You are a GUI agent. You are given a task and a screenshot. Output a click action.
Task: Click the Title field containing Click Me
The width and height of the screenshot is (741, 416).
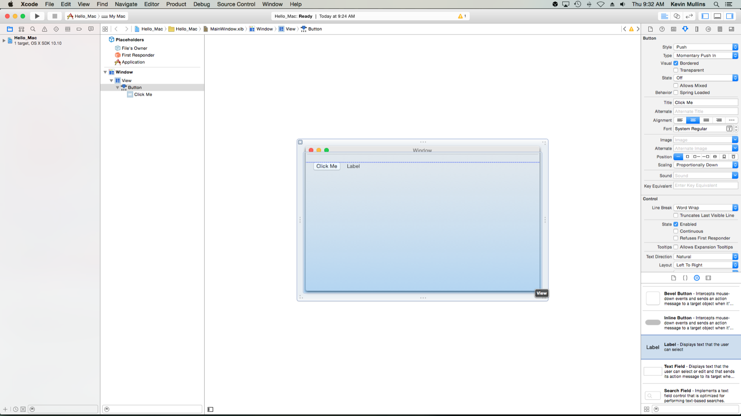pos(706,102)
